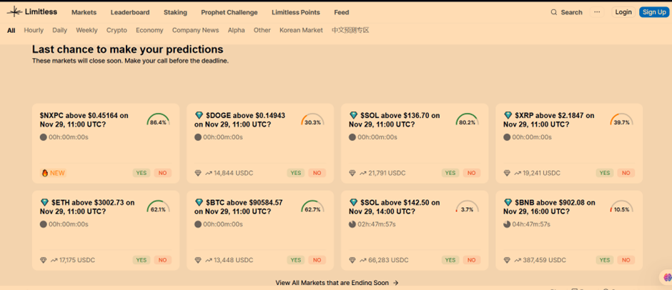Viewport: 672px width, 290px height.
Task: Open the Markets nav item
Action: [x=84, y=12]
